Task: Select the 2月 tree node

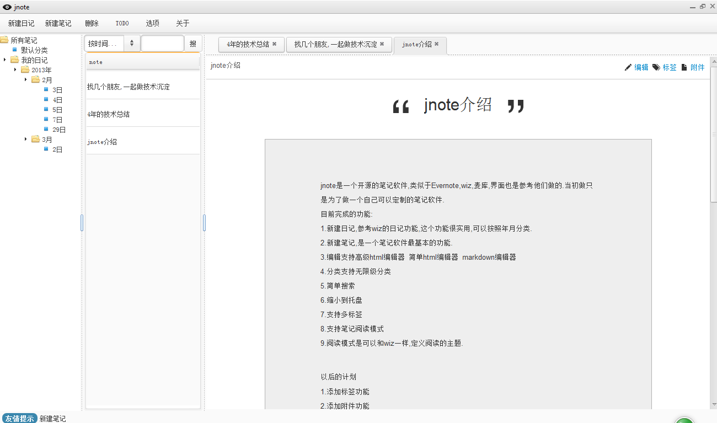Action: coord(47,80)
